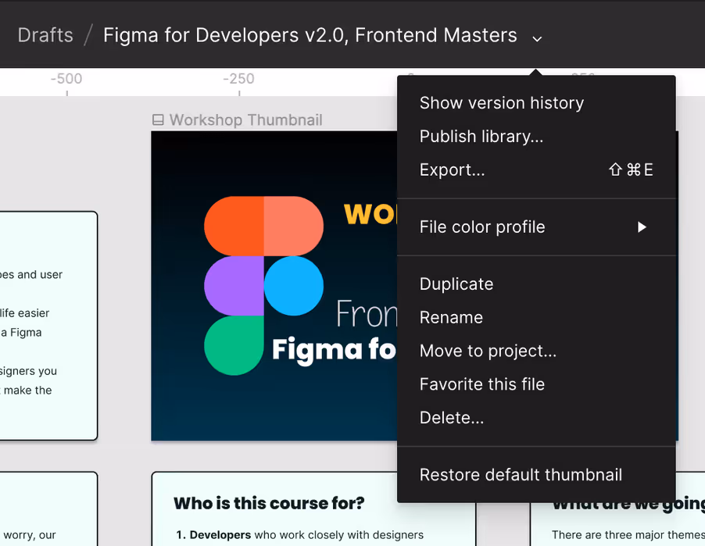The image size is (705, 546).
Task: Select Show version history
Action: pos(537,103)
